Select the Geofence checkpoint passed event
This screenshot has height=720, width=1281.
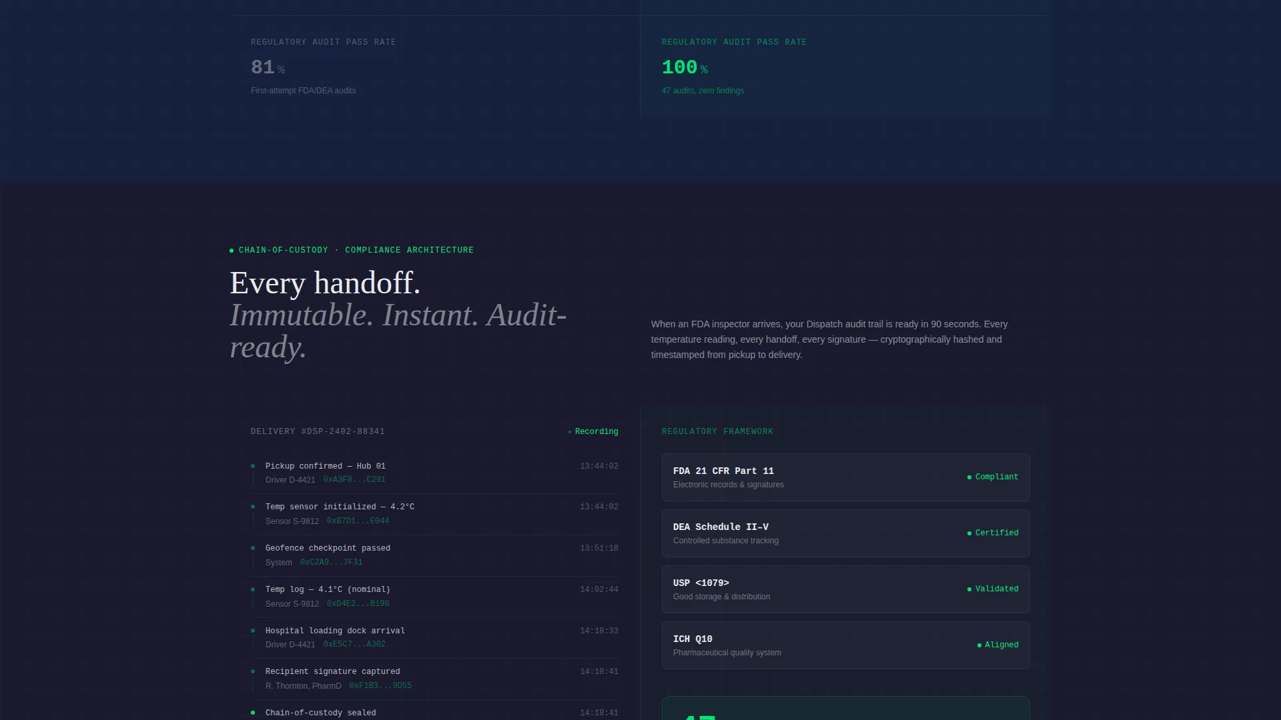435,555
